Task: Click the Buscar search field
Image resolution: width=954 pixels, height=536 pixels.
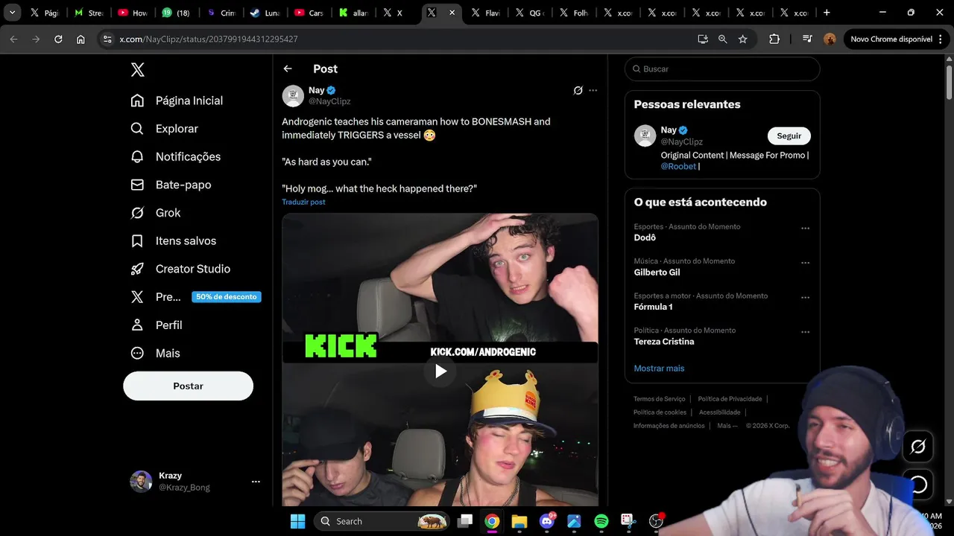Action: click(722, 68)
